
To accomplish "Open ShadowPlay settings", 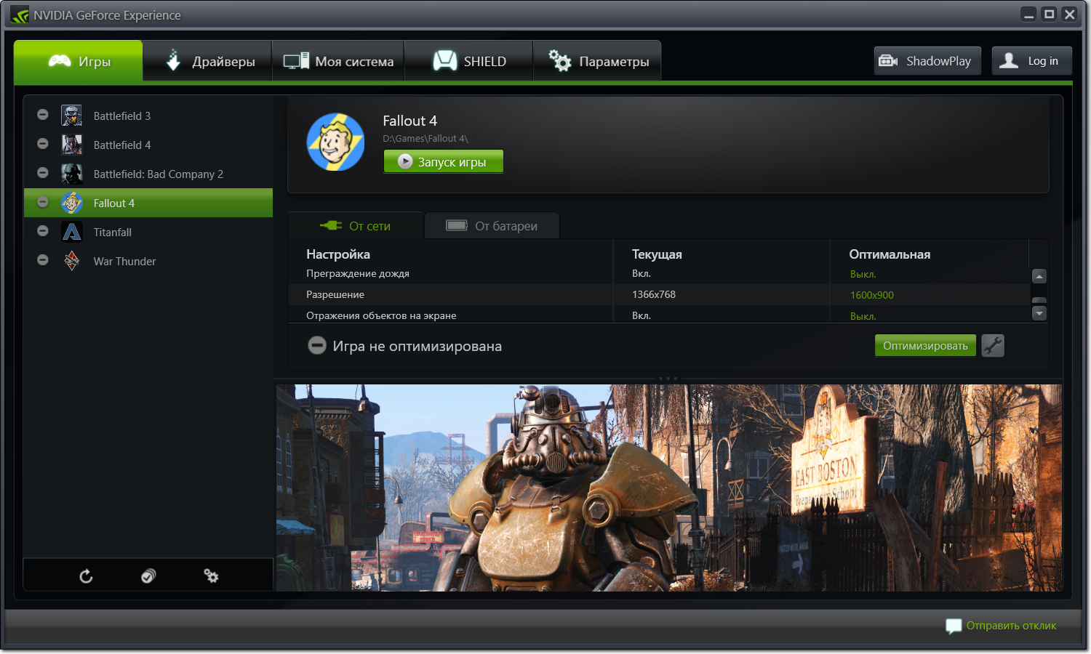I will pyautogui.click(x=927, y=61).
